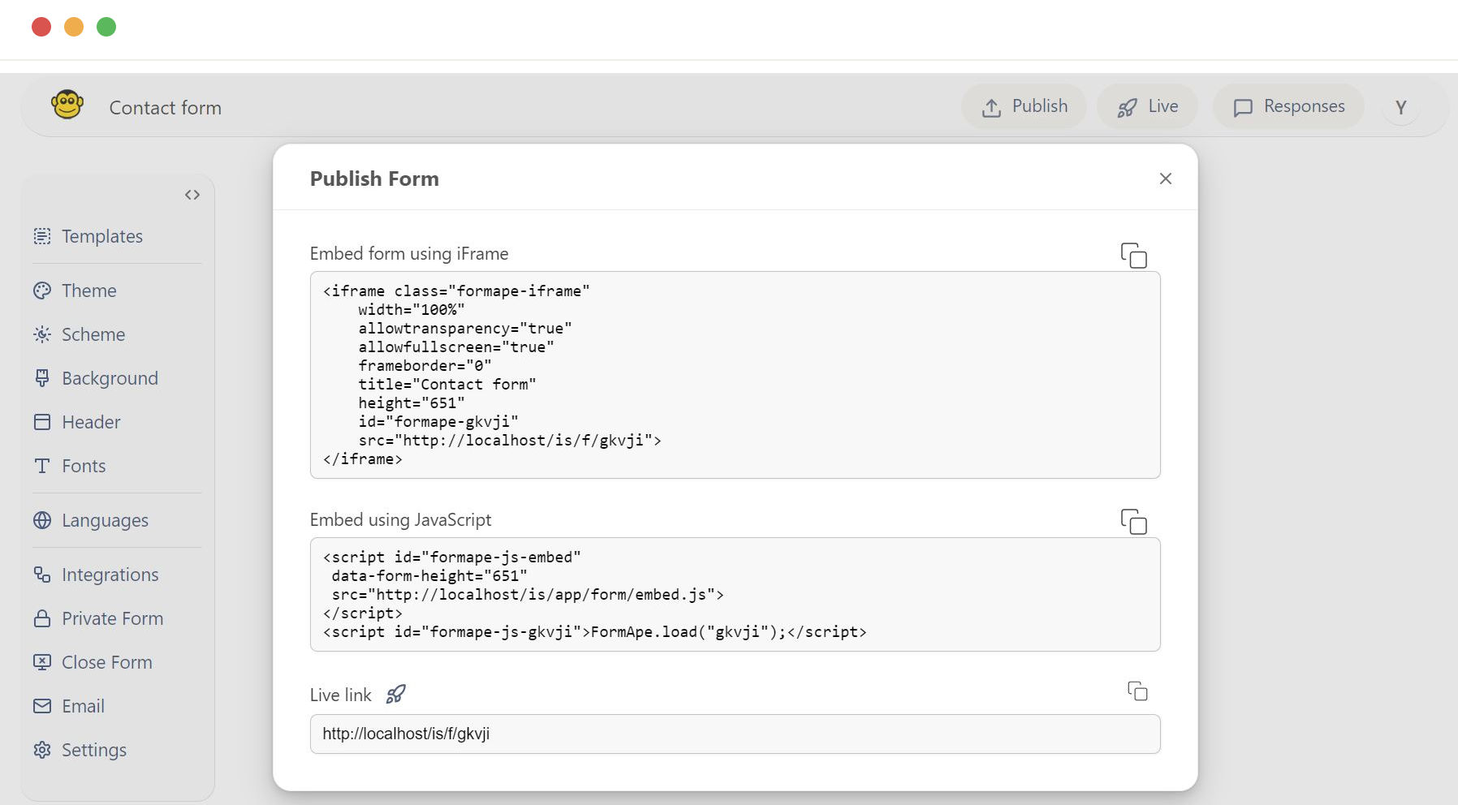Copy the iFrame embed code

1134,255
